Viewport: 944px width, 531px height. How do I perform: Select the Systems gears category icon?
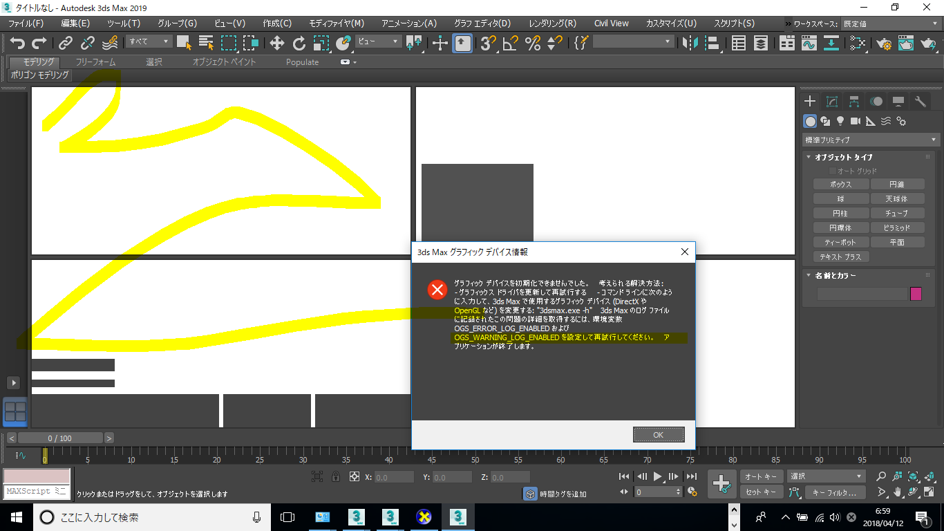(901, 121)
